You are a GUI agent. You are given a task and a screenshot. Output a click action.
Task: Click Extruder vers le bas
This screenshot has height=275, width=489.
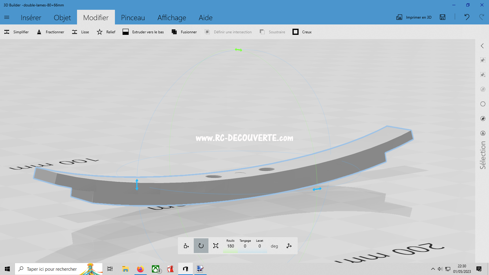[143, 32]
